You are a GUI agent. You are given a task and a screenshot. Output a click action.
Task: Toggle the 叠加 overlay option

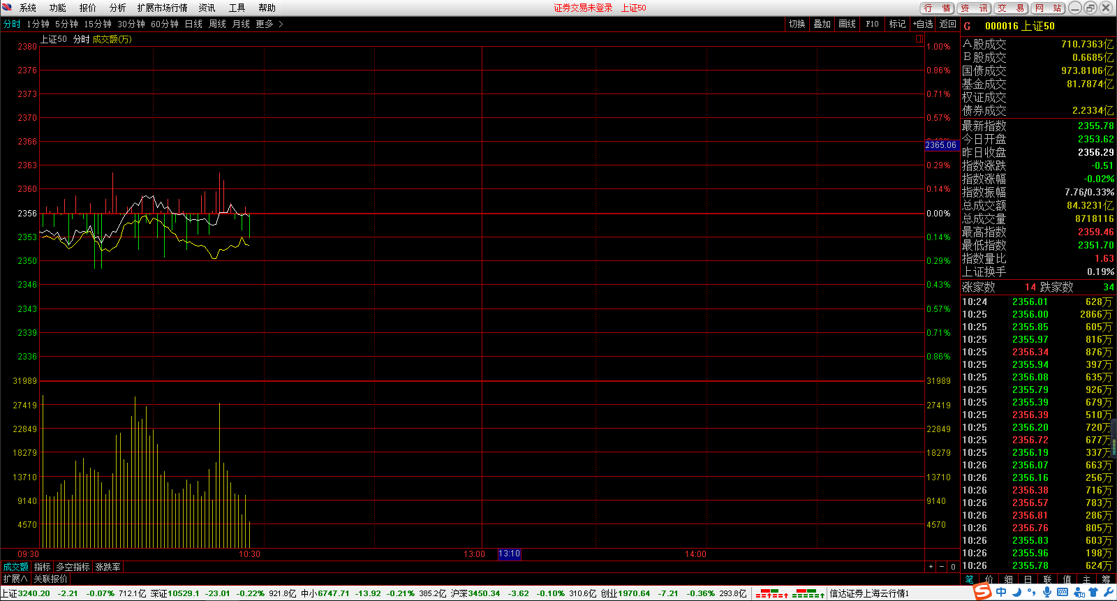coord(822,24)
